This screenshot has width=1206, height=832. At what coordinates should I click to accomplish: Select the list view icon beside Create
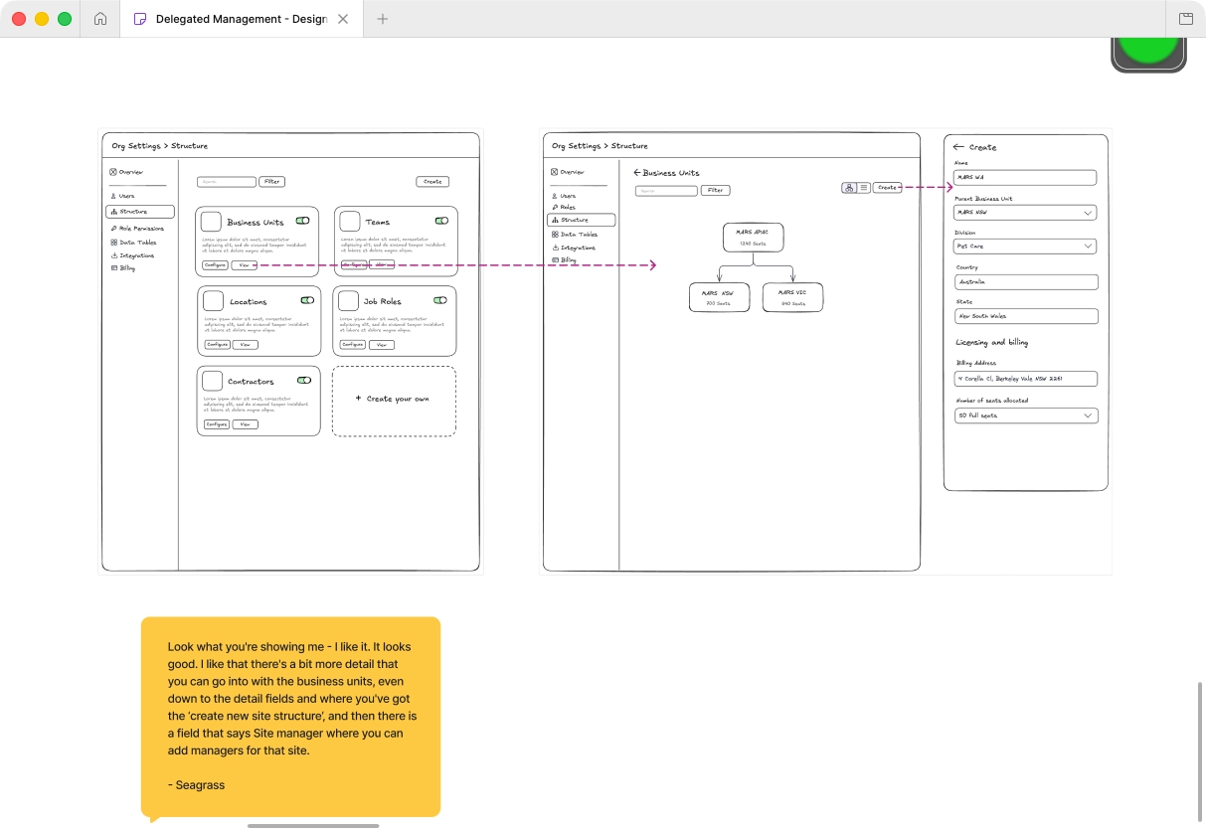pyautogui.click(x=864, y=187)
